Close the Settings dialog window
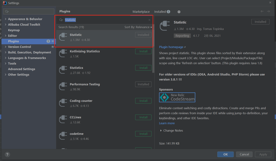Screen dimensions: 276x161 [270, 3]
